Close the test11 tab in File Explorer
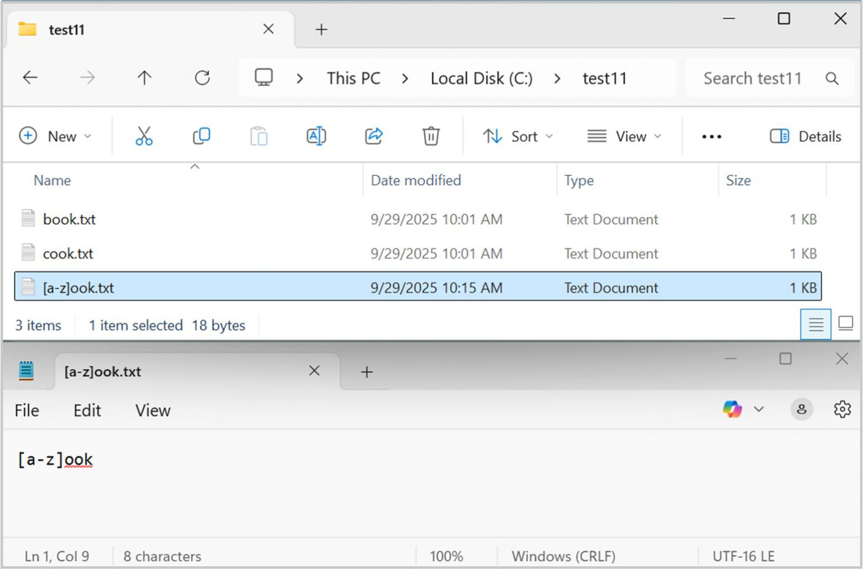Screen dimensions: 863x569 tap(268, 29)
